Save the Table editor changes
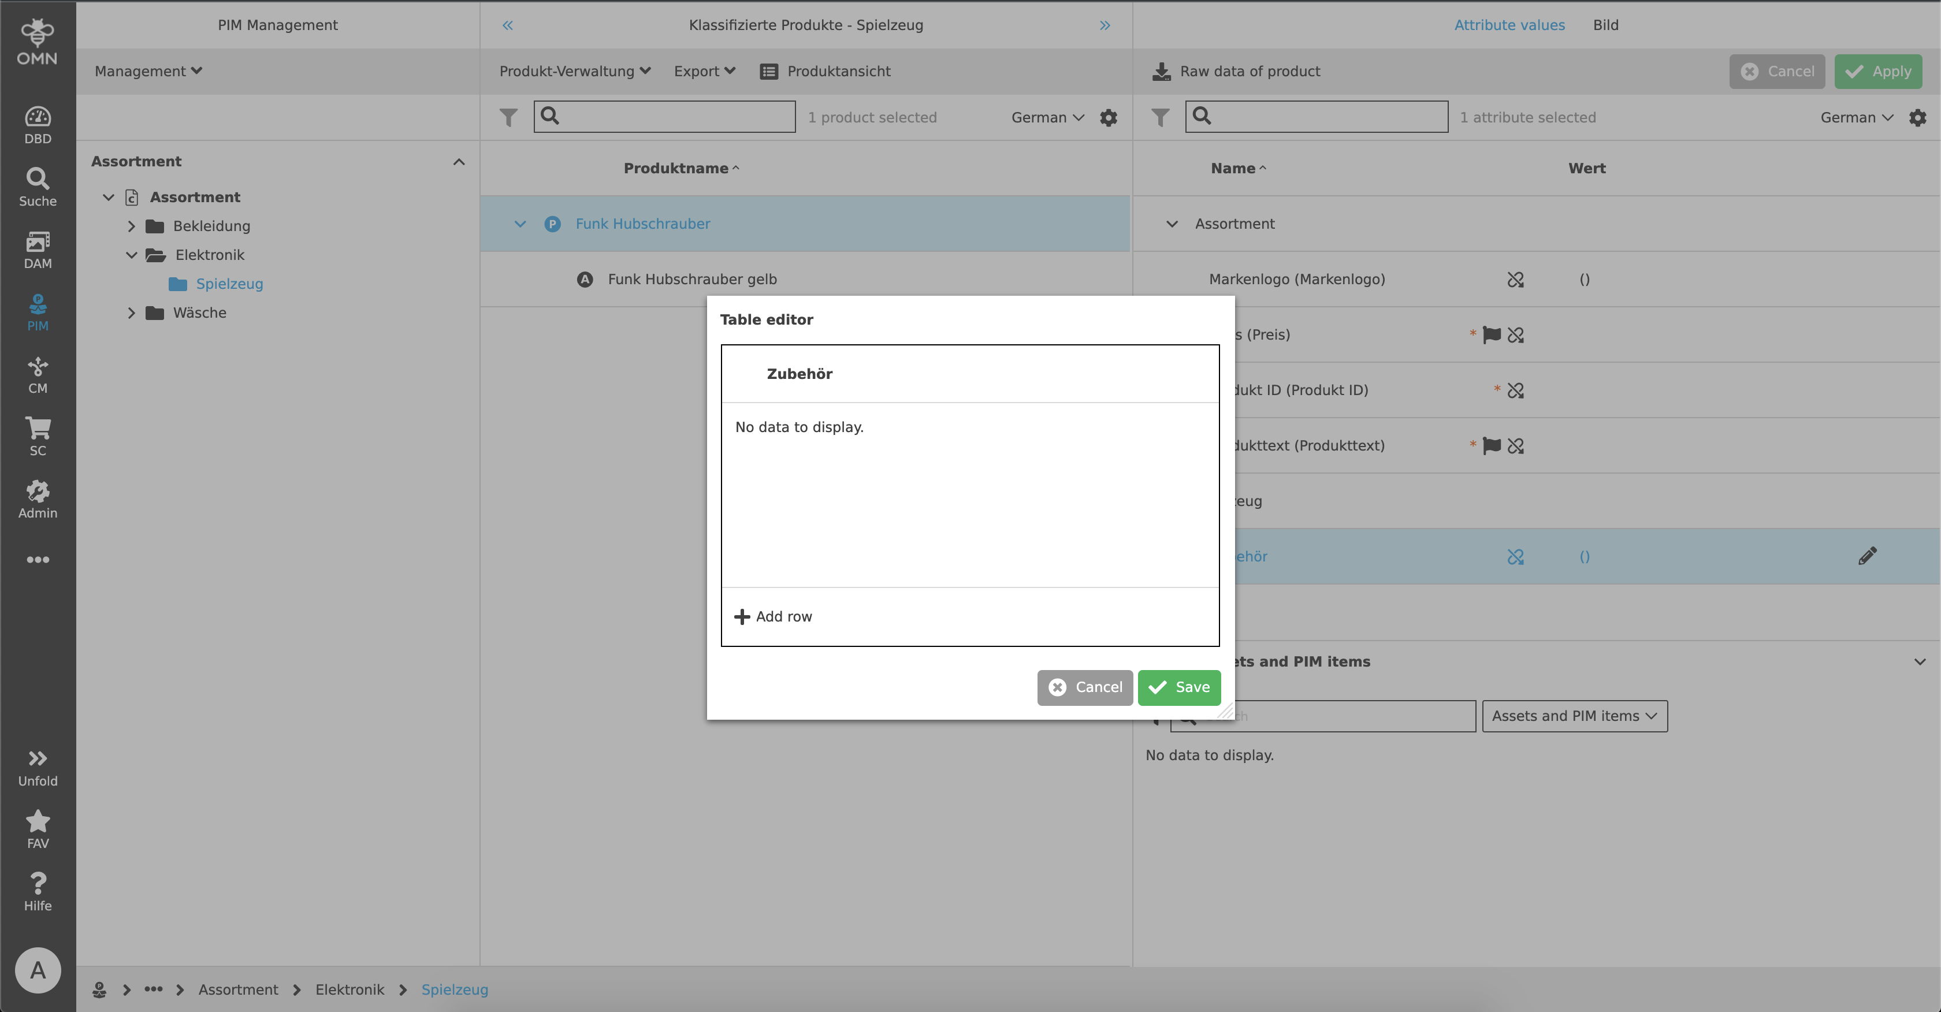This screenshot has height=1012, width=1941. click(1178, 686)
